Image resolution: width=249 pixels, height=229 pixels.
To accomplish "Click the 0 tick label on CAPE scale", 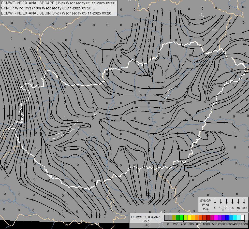I will (168, 224).
